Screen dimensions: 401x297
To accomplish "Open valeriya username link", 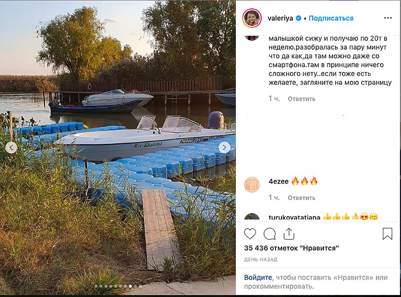I will pyautogui.click(x=280, y=18).
